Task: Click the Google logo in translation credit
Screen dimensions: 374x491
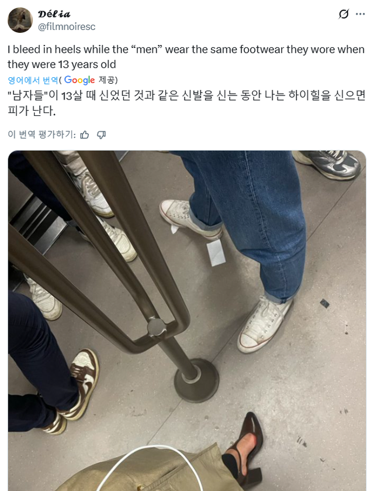Action: [79, 80]
